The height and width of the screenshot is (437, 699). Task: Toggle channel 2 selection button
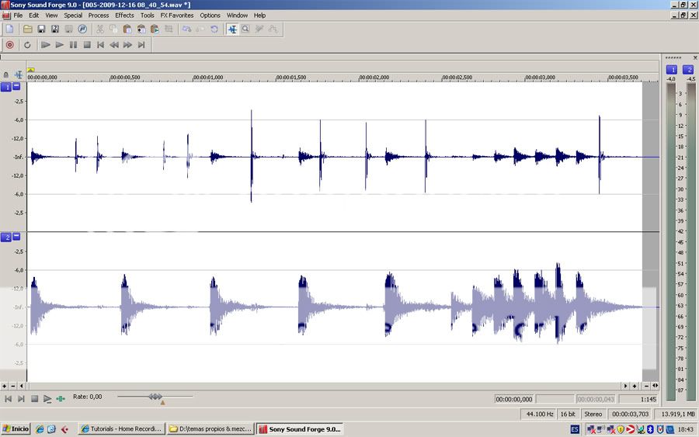[x=6, y=238]
